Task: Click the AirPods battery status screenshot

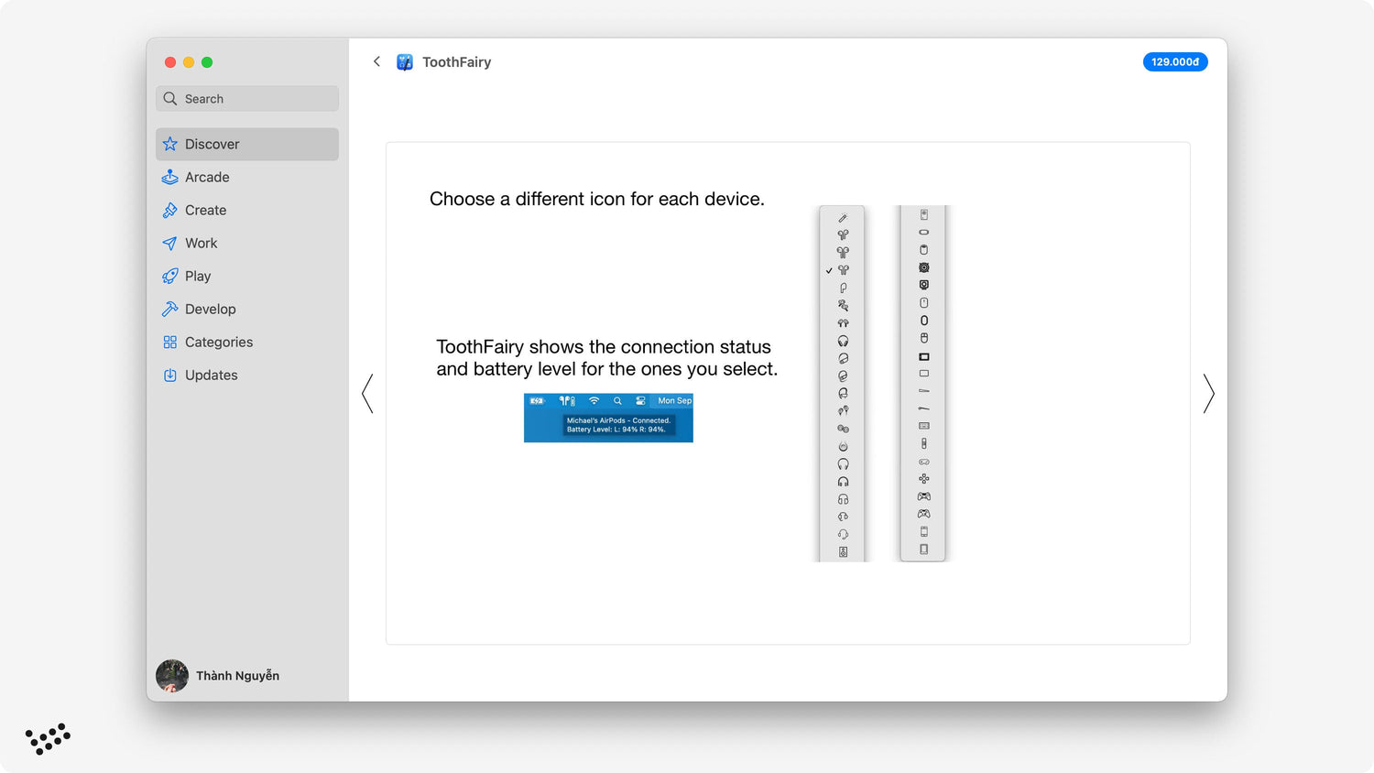Action: tap(608, 418)
